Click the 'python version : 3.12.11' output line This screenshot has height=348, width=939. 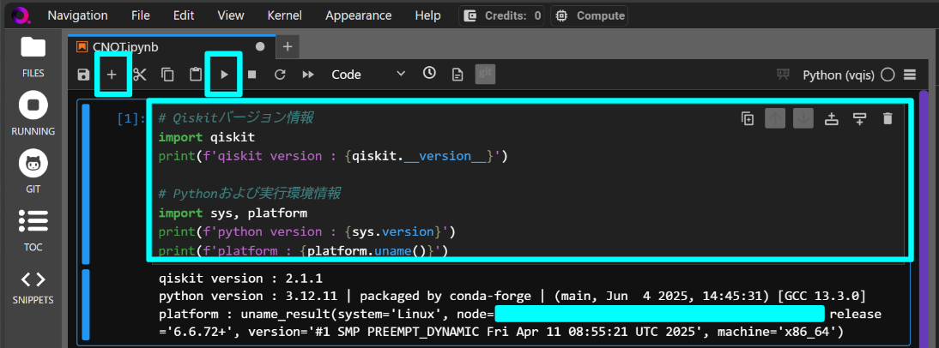[512, 296]
